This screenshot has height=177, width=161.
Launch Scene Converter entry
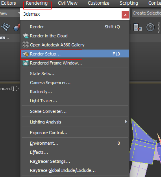(75, 111)
